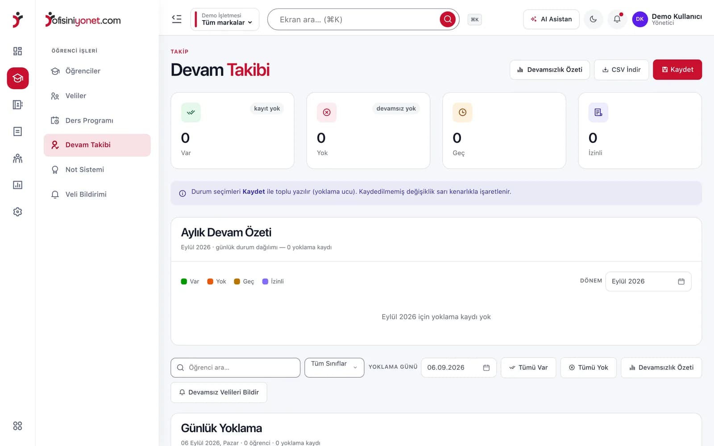Click the ⌘K shortcut badge

(x=474, y=20)
